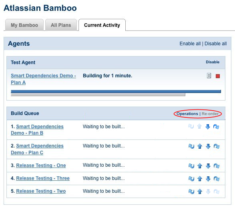Switch to the All Plans tab
The image size is (235, 210).
(x=61, y=25)
